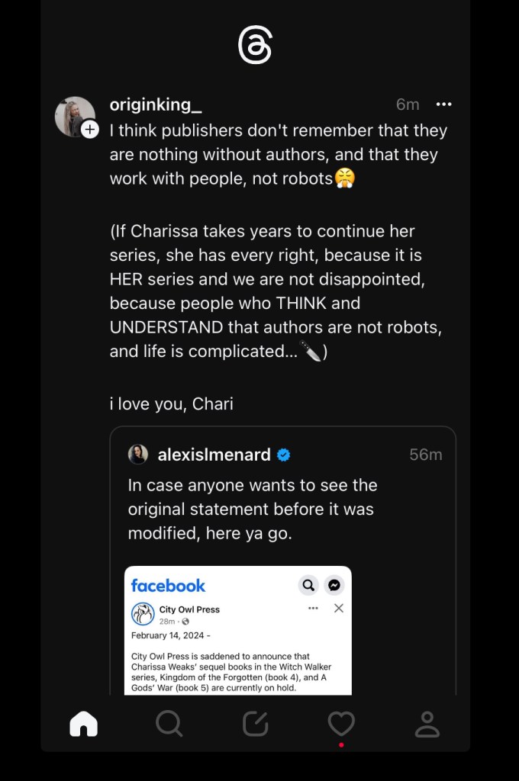Viewport: 519px width, 781px height.
Task: Follow originking_ using the plus badge
Action: click(x=90, y=130)
